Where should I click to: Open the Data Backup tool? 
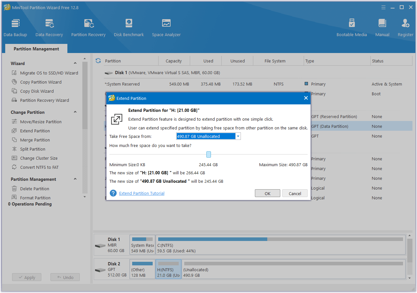pyautogui.click(x=15, y=28)
